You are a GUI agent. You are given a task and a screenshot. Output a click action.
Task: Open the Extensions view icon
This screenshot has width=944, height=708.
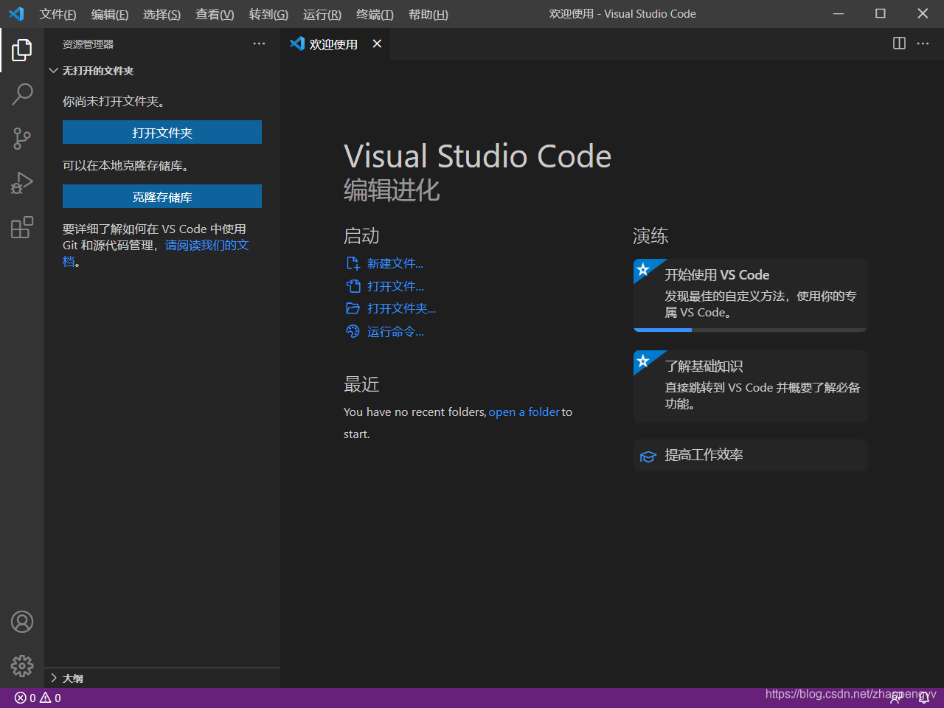(x=22, y=227)
